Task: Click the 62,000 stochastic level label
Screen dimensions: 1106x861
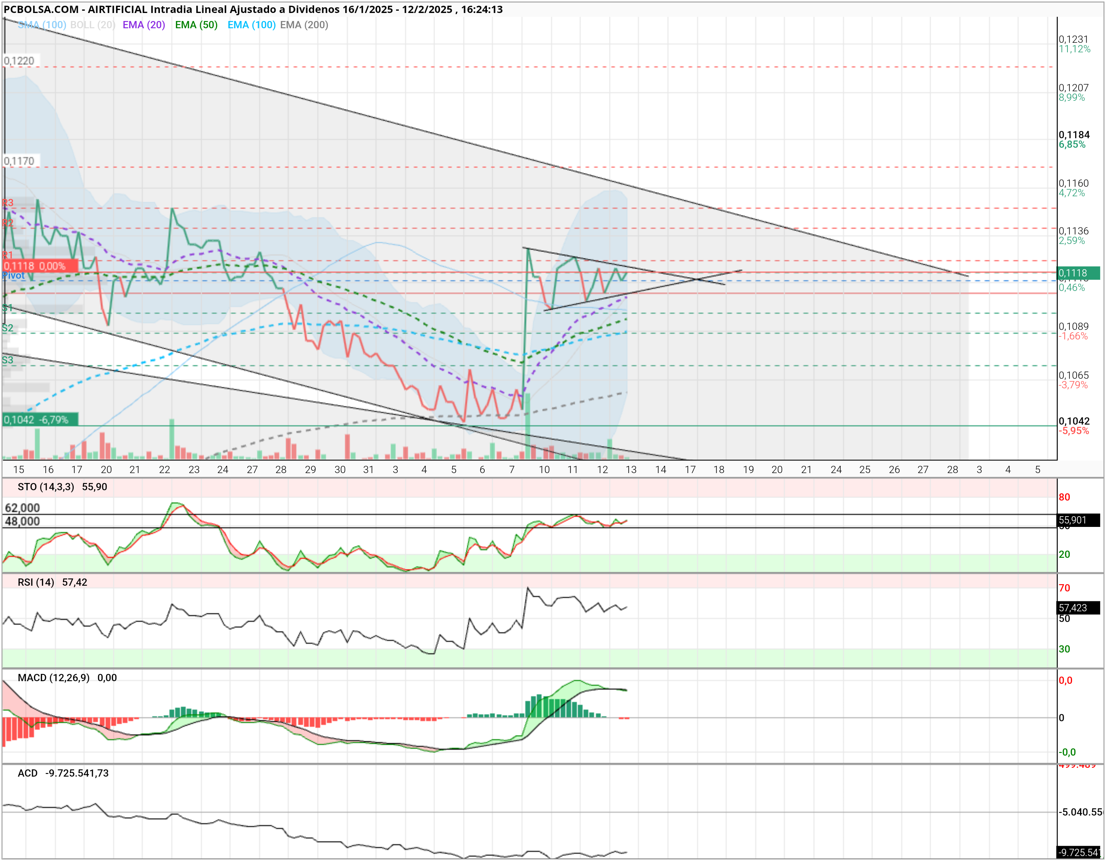Action: (x=22, y=508)
